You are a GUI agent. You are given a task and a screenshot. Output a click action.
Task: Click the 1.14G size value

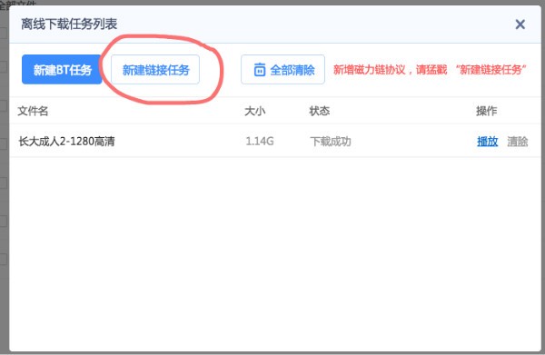tap(260, 142)
